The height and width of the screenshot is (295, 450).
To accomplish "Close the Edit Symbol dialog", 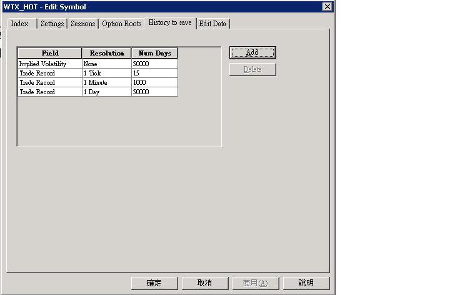I will (327, 7).
